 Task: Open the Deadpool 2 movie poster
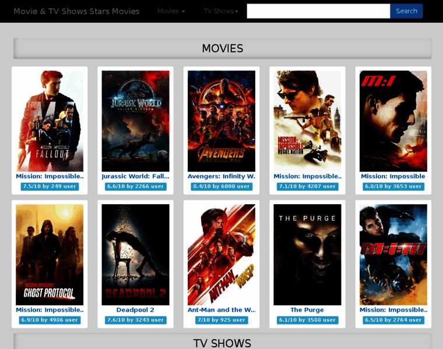(x=136, y=255)
